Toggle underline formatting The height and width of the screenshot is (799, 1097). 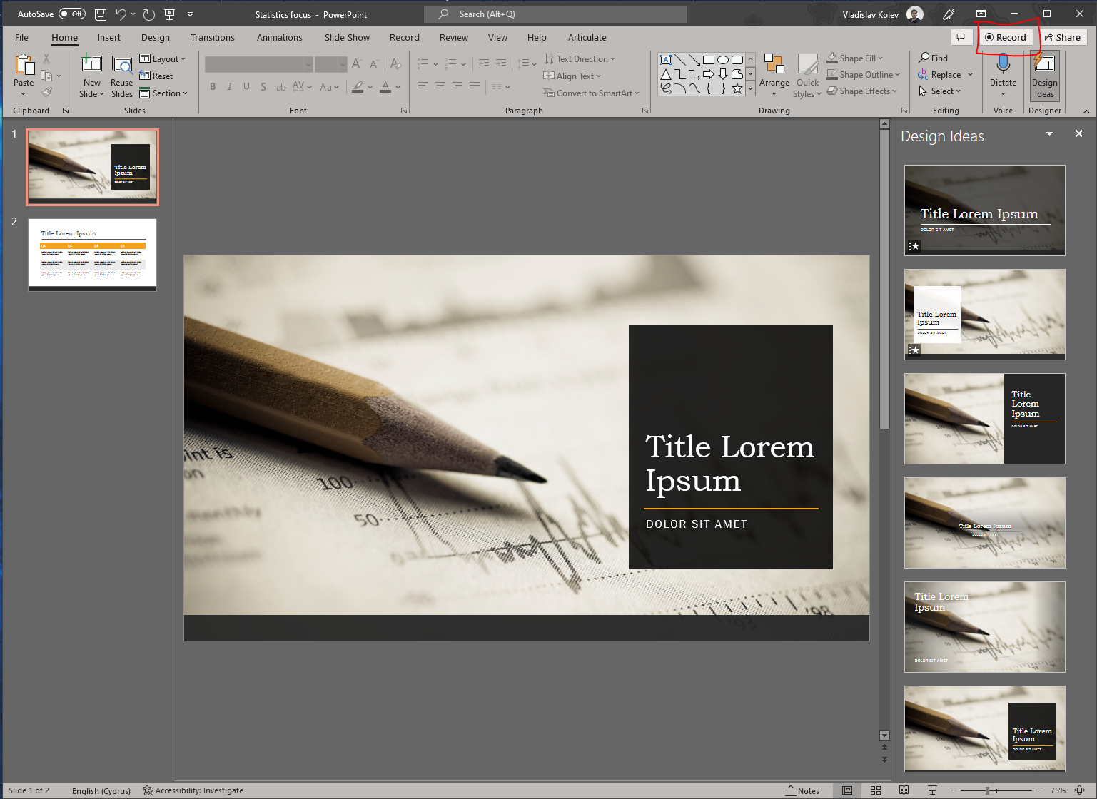[246, 86]
